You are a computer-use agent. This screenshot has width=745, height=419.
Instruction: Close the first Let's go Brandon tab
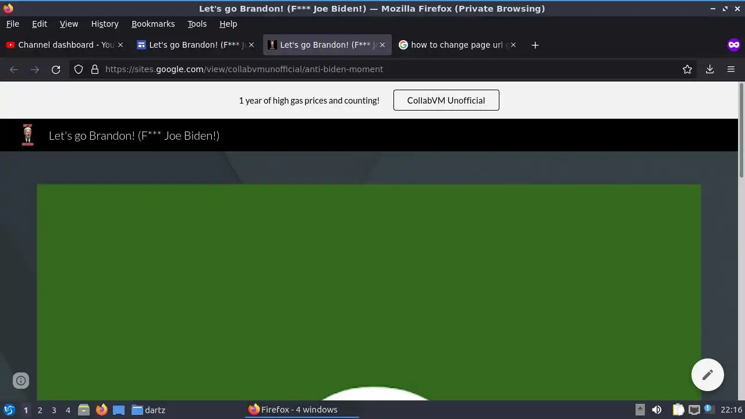tap(251, 45)
